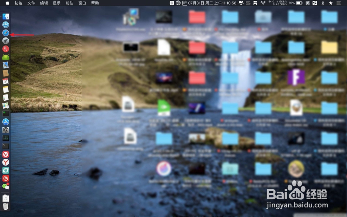This screenshot has width=347, height=217.
Task: Click the Sogou S input icon
Action: 315,3
